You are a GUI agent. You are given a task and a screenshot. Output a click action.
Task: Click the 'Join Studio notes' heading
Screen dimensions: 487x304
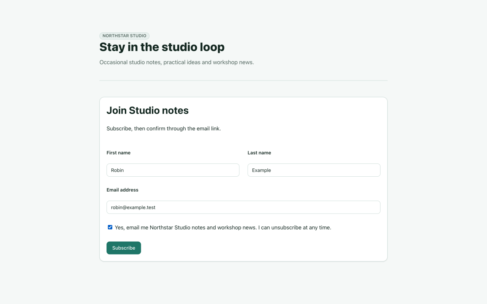pyautogui.click(x=148, y=111)
